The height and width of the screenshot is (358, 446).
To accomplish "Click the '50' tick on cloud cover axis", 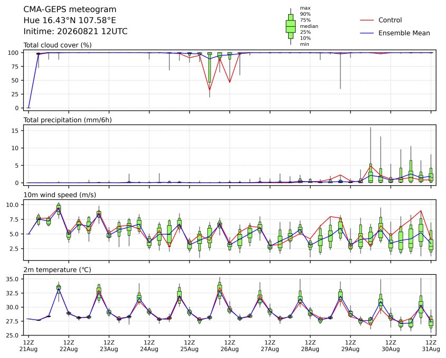I will point(15,80).
